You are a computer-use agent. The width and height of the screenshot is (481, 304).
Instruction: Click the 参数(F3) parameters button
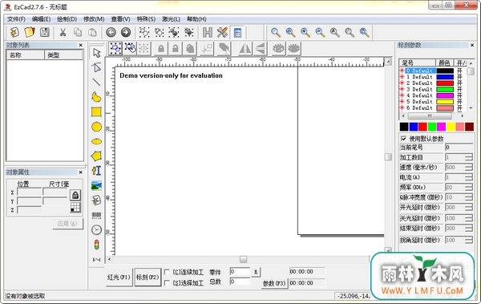pyautogui.click(x=274, y=283)
